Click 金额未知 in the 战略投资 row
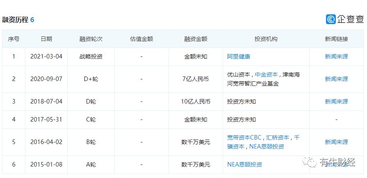The height and width of the screenshot is (178, 367). [196, 56]
